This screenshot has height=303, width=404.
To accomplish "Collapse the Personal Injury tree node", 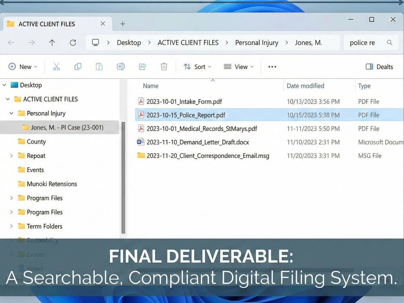I will (x=12, y=113).
